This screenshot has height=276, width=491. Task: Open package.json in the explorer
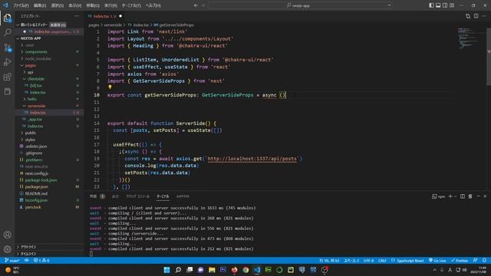pos(37,187)
